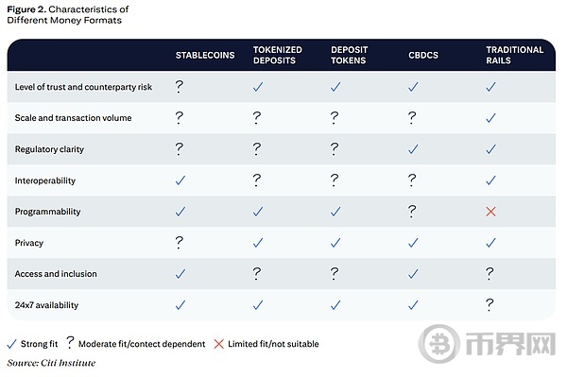Click Traditional Rails question mark for 24x7 availability
The height and width of the screenshot is (377, 567).
coord(490,304)
